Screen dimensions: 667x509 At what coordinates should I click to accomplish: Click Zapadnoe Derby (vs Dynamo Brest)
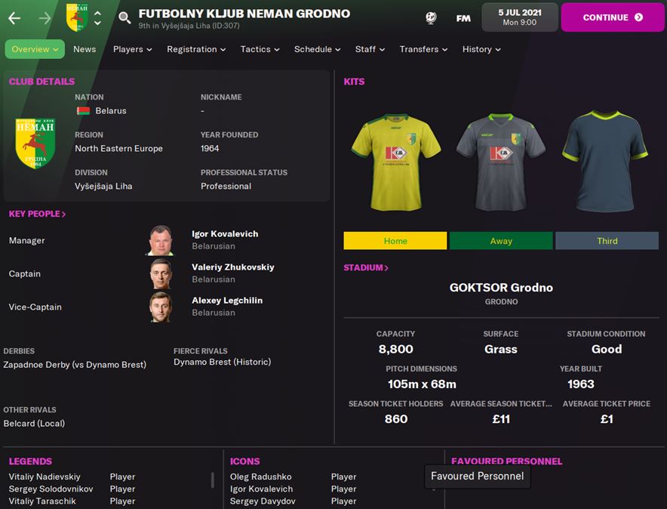75,365
